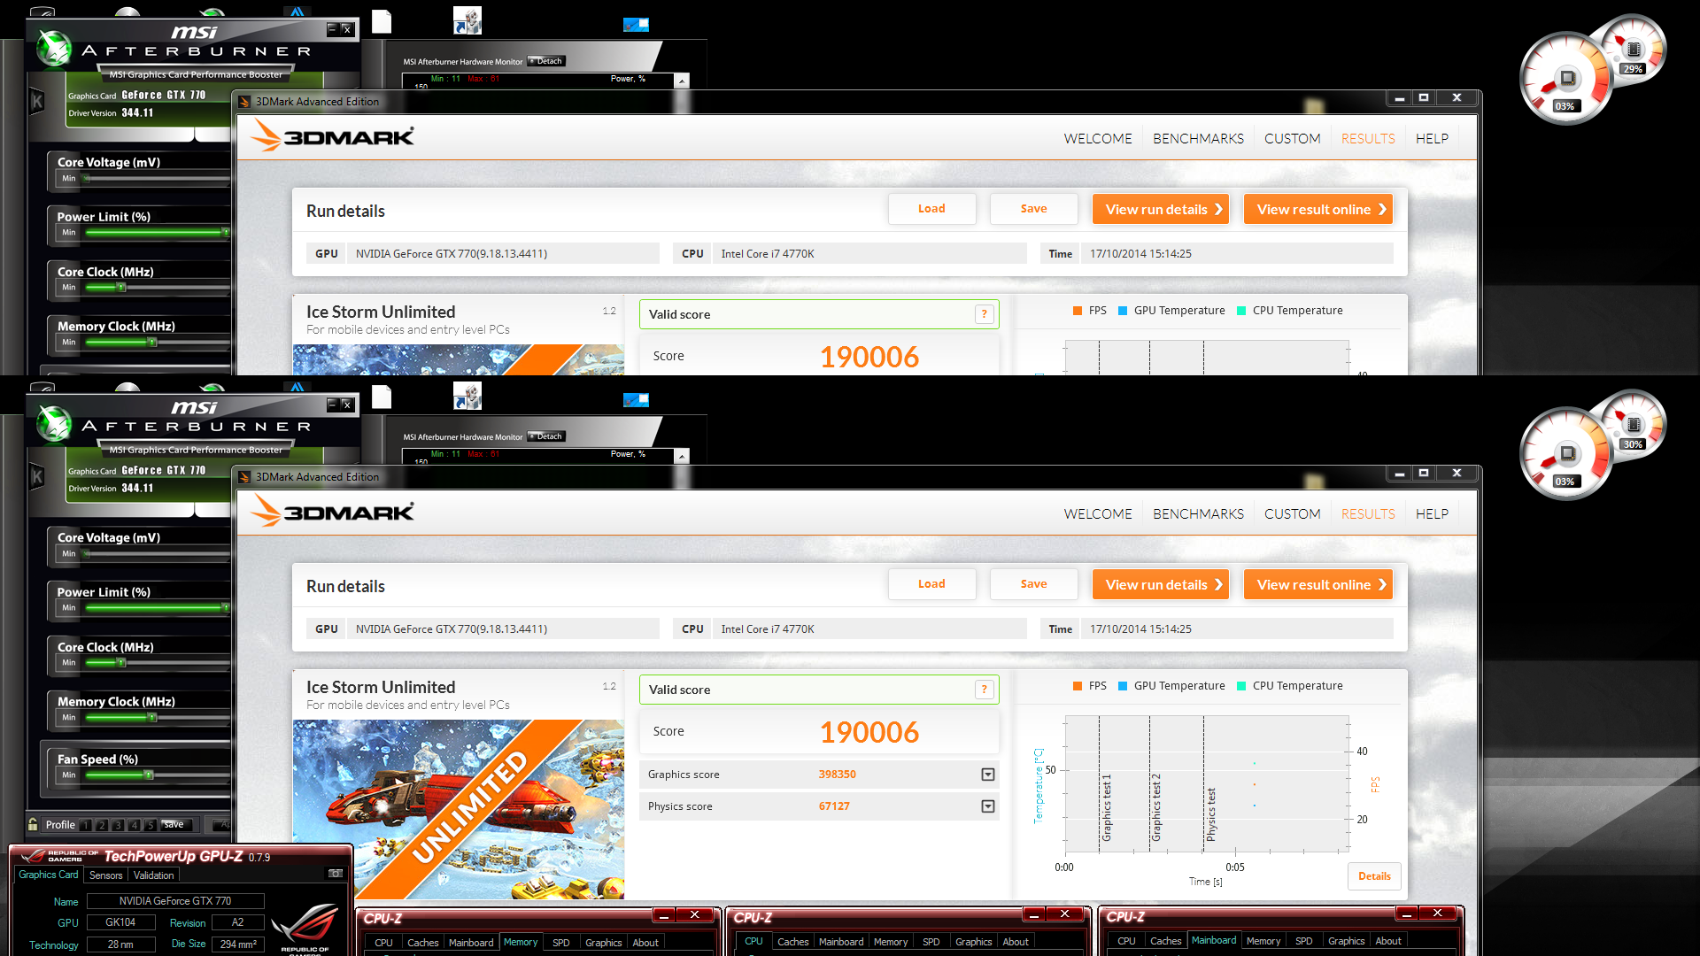Open the K side tab on lower Afterburner
The height and width of the screenshot is (956, 1700).
pyautogui.click(x=37, y=476)
